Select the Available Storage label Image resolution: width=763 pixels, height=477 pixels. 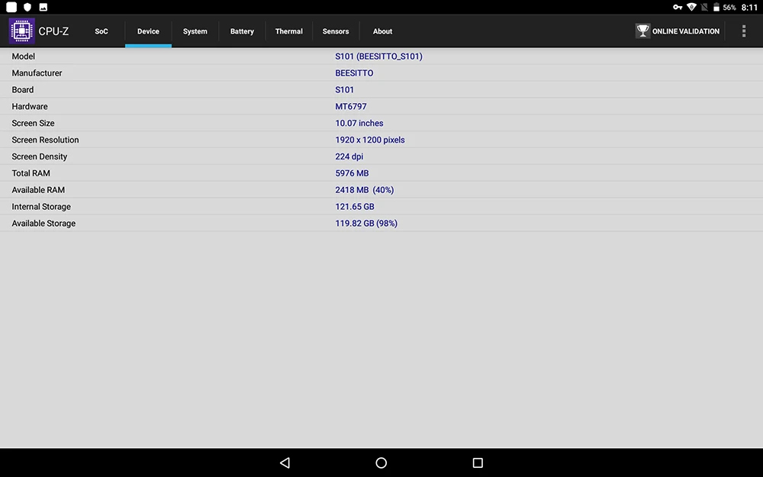(43, 224)
